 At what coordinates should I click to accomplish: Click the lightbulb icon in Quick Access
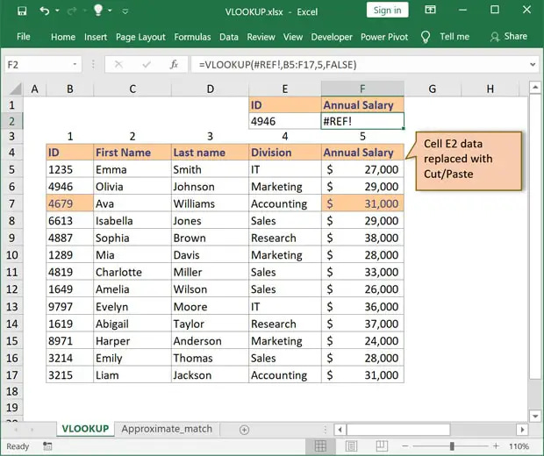[98, 11]
